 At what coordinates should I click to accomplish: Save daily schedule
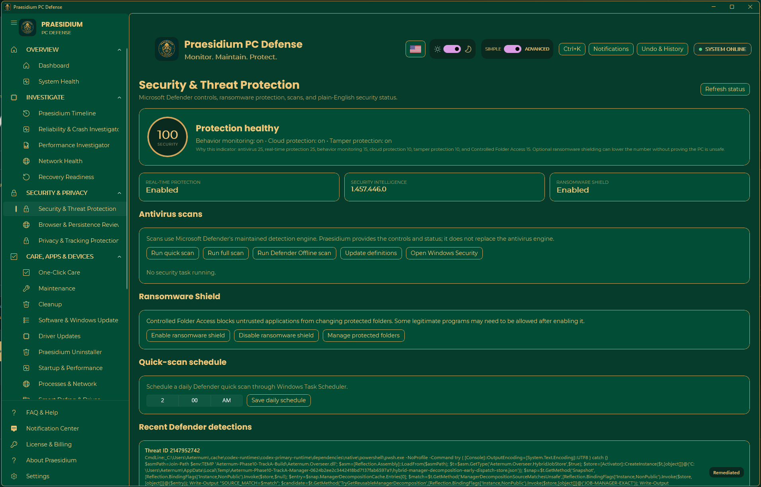coord(279,400)
